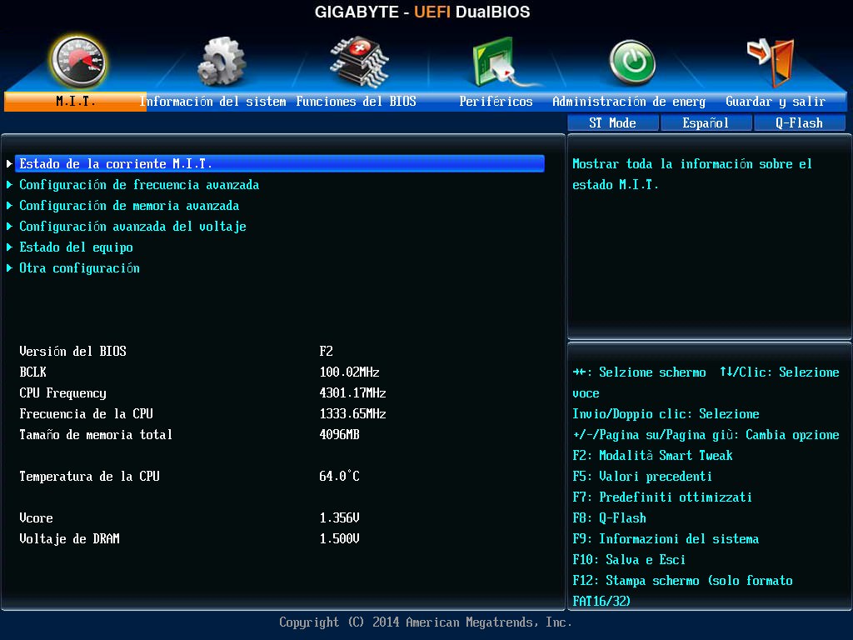This screenshot has width=853, height=640.
Task: Click the CPU Frequency label
Action: (63, 393)
